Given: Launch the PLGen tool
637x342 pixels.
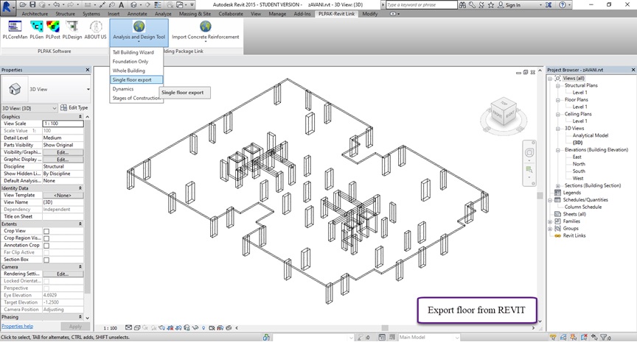Looking at the screenshot, I should coord(35,26).
